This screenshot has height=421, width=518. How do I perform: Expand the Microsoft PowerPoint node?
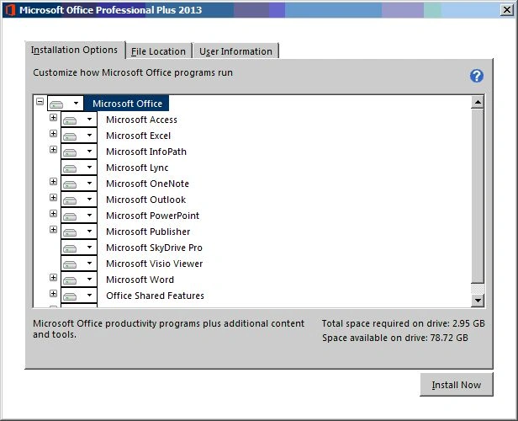point(53,213)
